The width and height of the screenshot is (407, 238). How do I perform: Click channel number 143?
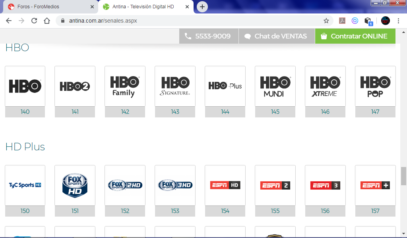(x=175, y=111)
